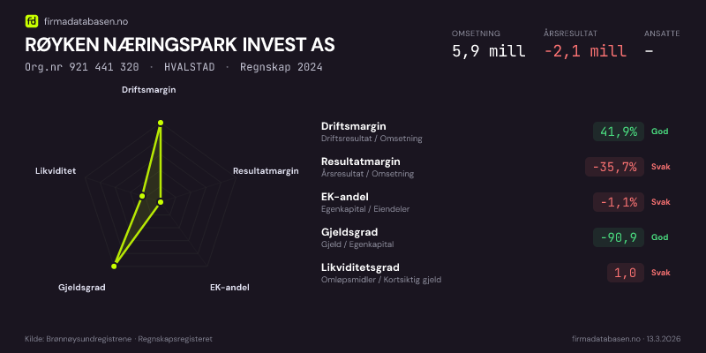Click the Likviditet point on radar chart
The image size is (706, 353).
[142, 195]
